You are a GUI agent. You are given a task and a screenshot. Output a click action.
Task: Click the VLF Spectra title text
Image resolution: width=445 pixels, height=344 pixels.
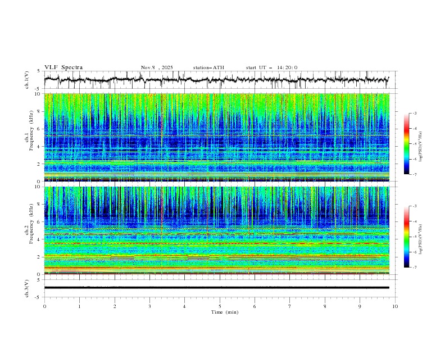[x=63, y=67]
